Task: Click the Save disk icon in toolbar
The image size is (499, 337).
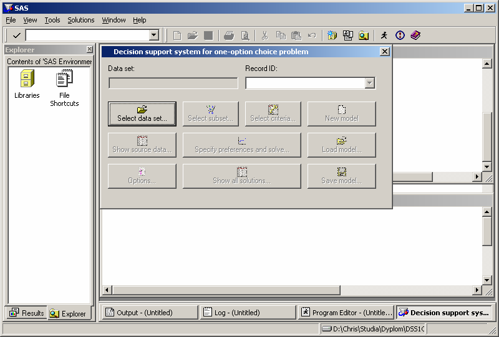Action: [x=208, y=36]
